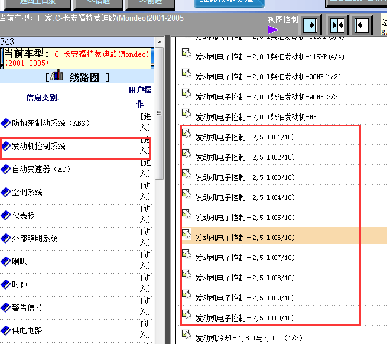Open 发动机电子控制-2,5 l (08/10) diagram
The image size is (387, 344).
[x=245, y=278]
